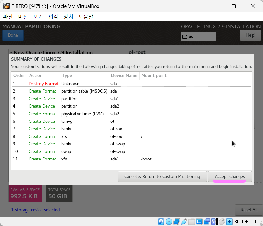Click the Type column header
Viewport: 263px width, 226px height.
[x=84, y=76]
